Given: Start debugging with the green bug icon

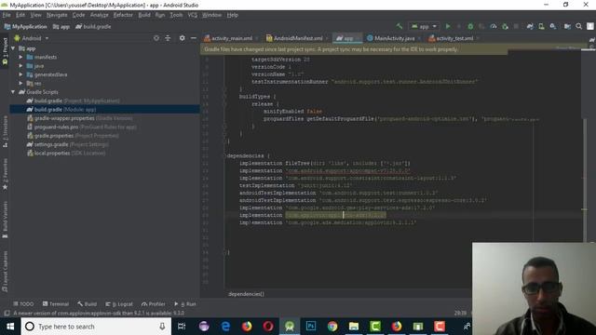Looking at the screenshot, I should pyautogui.click(x=470, y=26).
